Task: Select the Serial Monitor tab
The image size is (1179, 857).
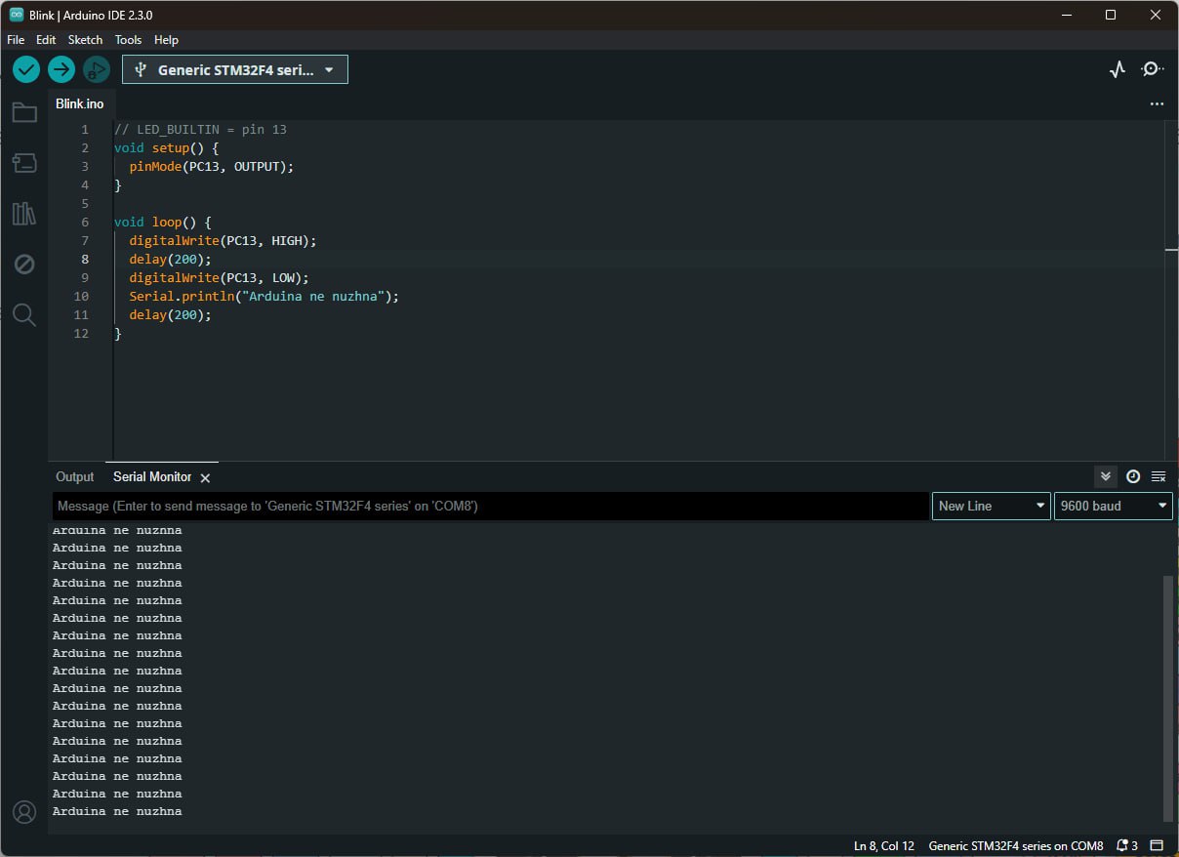Action: click(152, 477)
